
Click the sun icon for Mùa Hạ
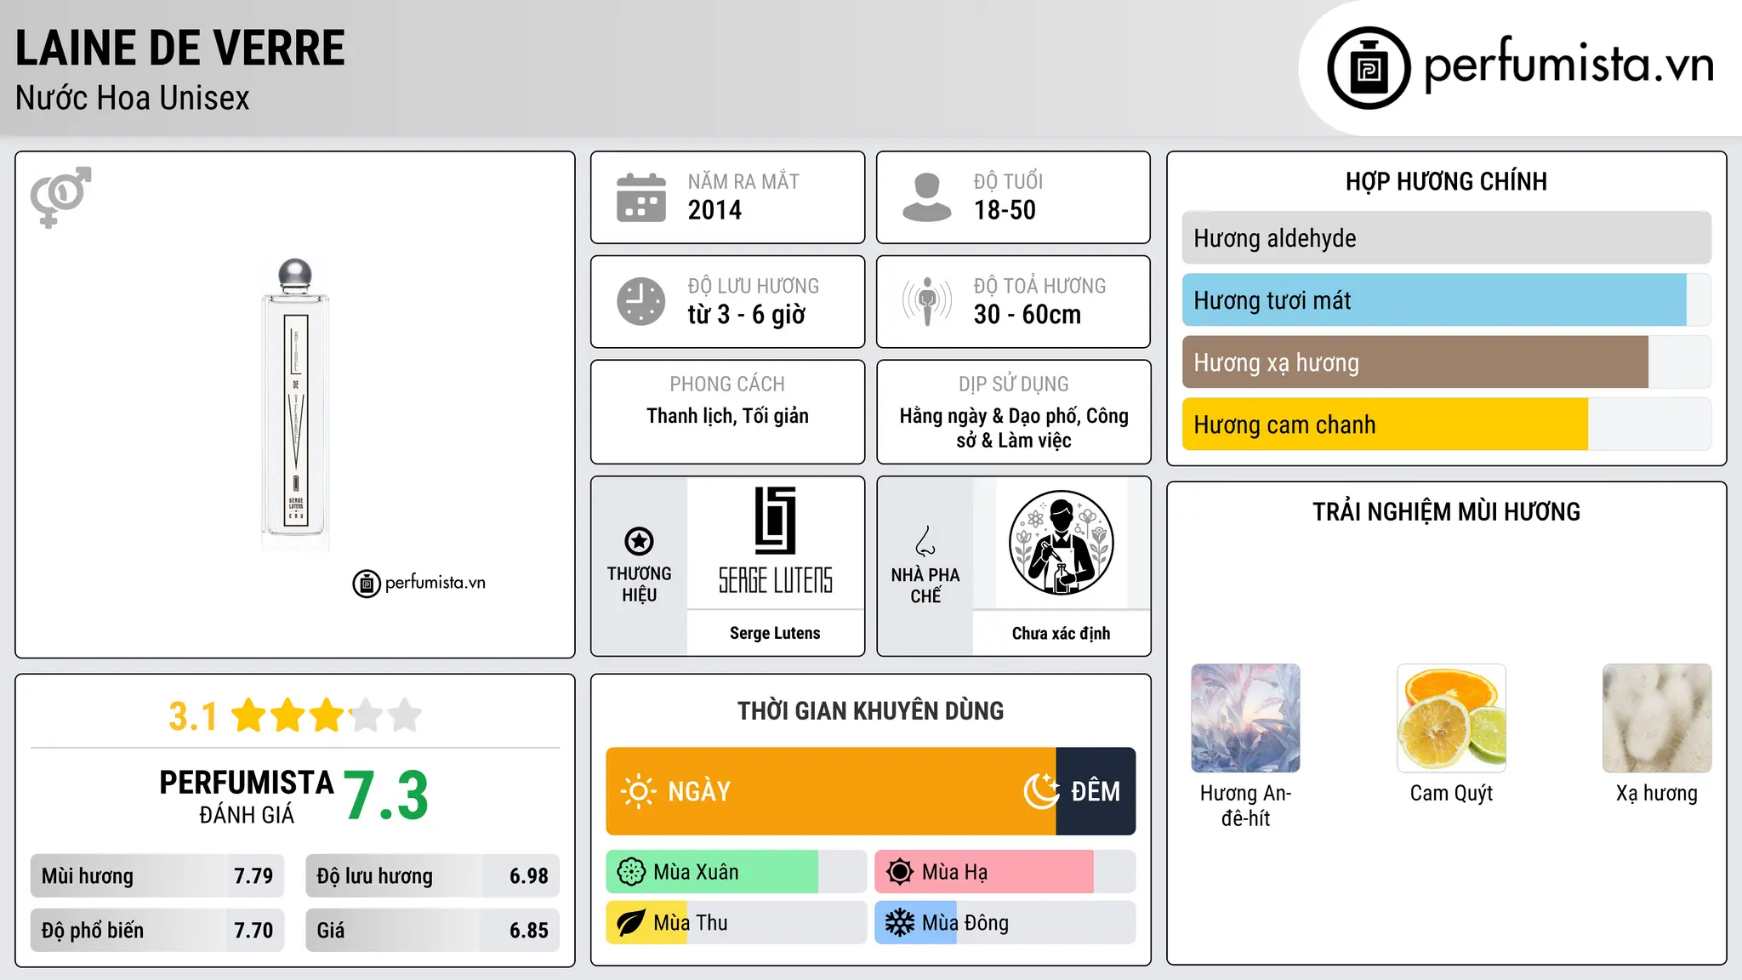[x=900, y=872]
